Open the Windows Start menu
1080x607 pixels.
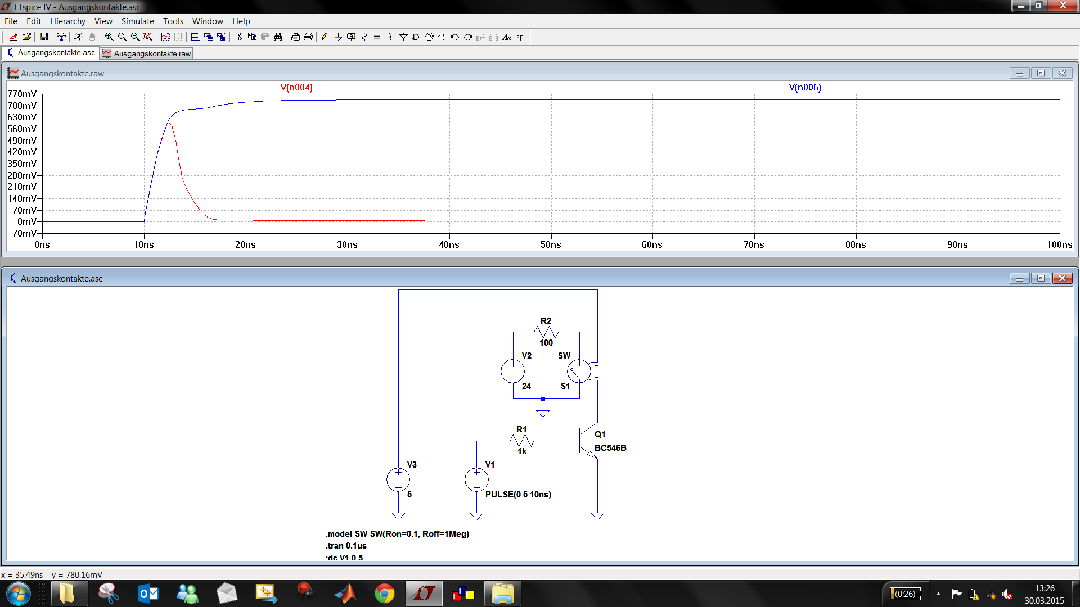(x=18, y=594)
